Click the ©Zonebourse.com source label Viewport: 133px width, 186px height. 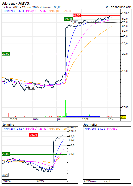(119, 7)
